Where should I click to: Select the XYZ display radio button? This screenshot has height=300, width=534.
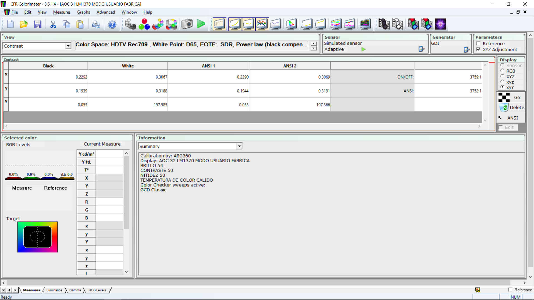(x=502, y=76)
